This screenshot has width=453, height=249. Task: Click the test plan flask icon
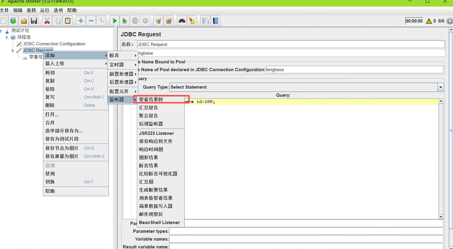(7, 30)
